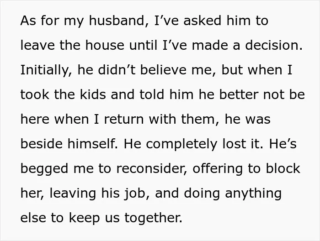This screenshot has height=241, width=320.
Task: Click the word "completely" in the sixth line
Action: click(x=181, y=145)
